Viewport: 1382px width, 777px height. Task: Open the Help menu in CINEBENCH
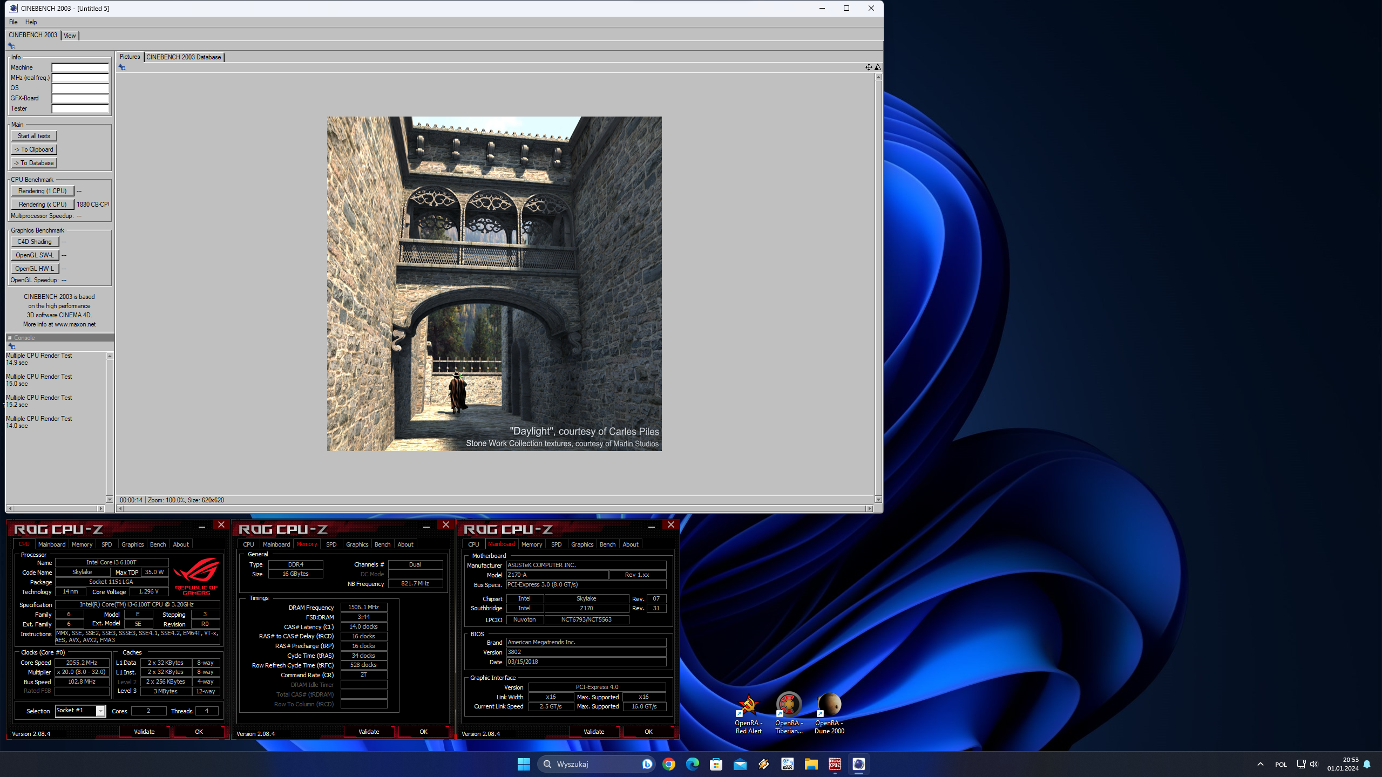(31, 22)
